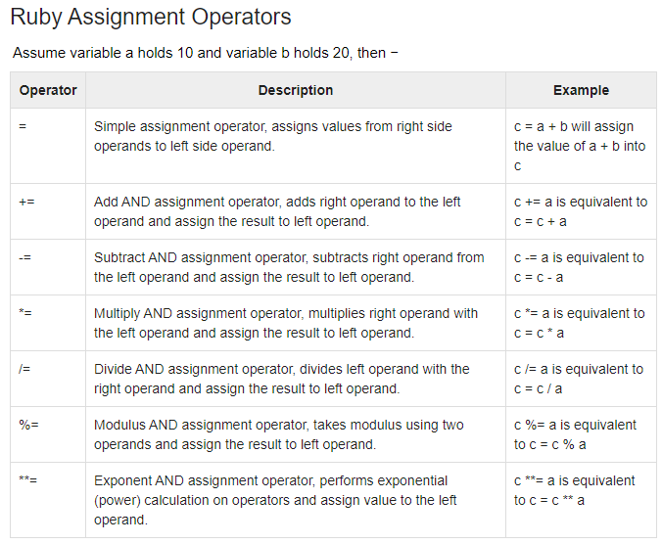Click the += operator cell
662x544 pixels.
point(48,211)
